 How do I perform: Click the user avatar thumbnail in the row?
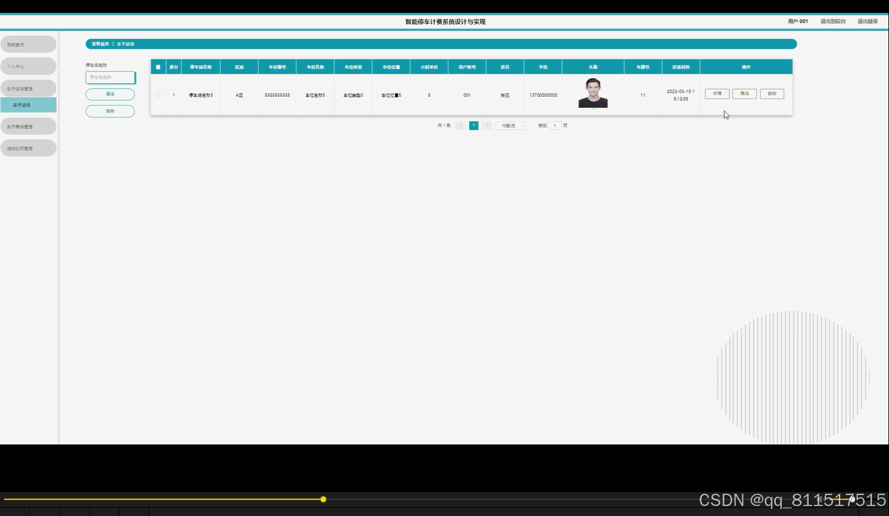click(593, 93)
